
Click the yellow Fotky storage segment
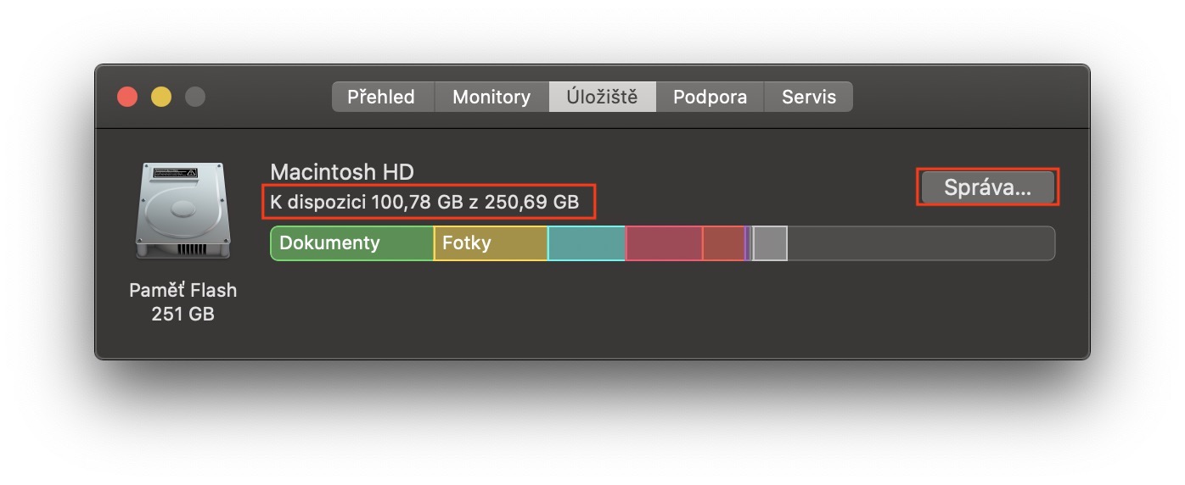pos(490,243)
